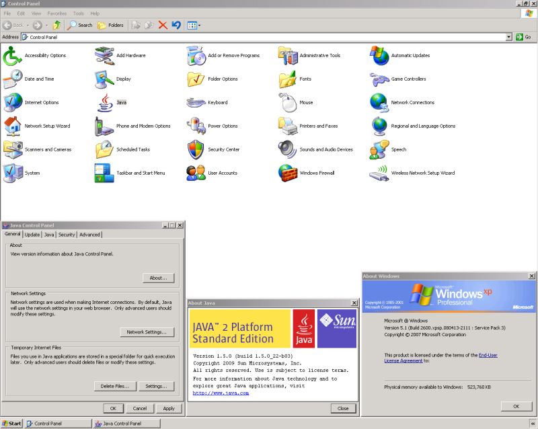Open the Java control panel icon
Viewport: 538px width, 429px height.
tap(108, 102)
